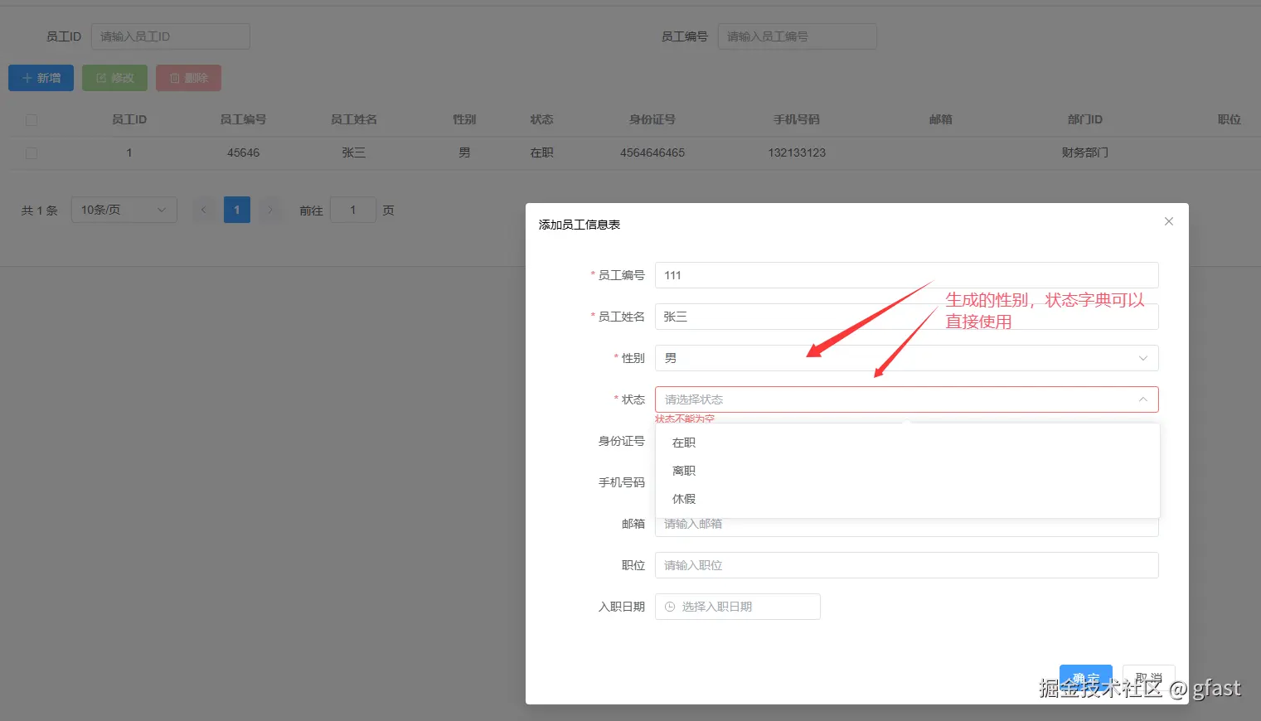The width and height of the screenshot is (1261, 721).
Task: Click the cell 132133123 in the table
Action: (797, 152)
